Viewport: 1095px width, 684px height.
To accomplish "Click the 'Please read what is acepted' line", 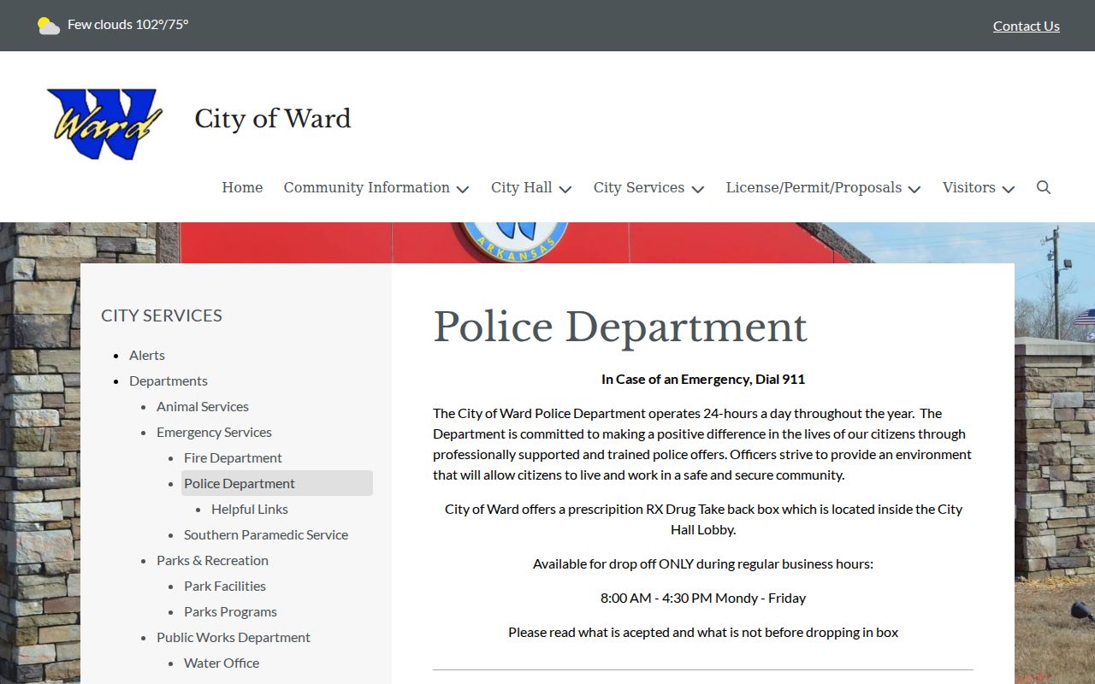I will [x=703, y=632].
